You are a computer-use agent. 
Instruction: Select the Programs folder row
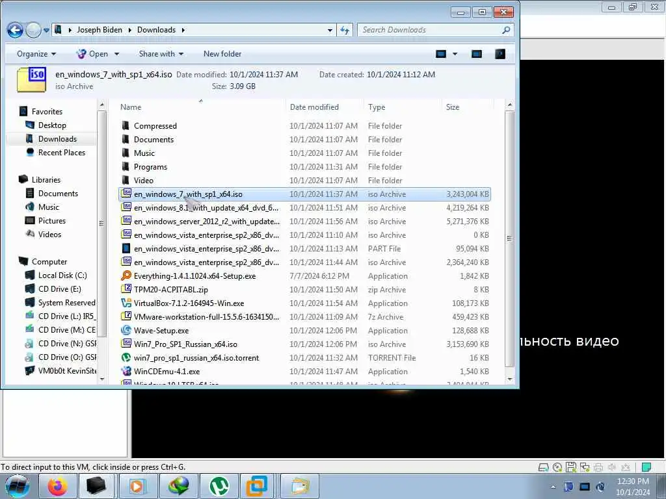pyautogui.click(x=304, y=167)
